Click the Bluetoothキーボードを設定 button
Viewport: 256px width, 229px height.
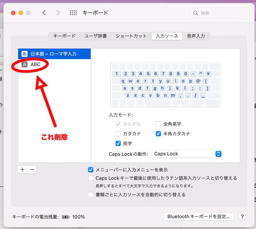pos(198,217)
